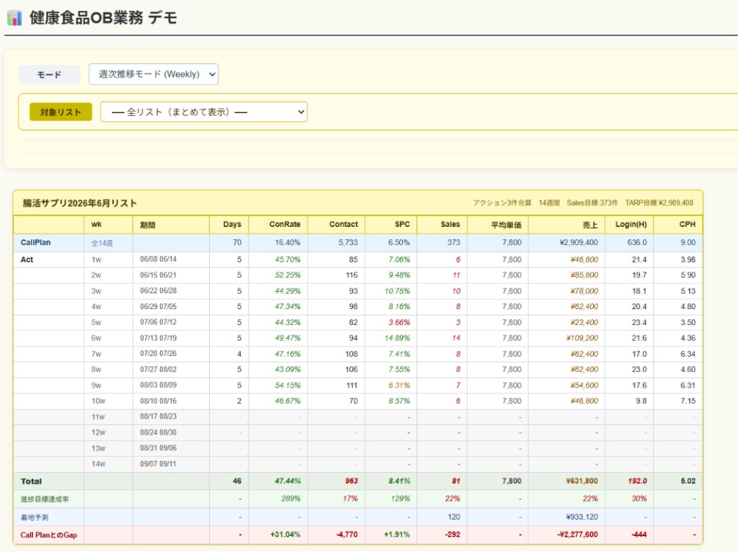The width and height of the screenshot is (738, 552).
Task: Click the 14.89% SPC value in 6w row
Action: pos(397,338)
